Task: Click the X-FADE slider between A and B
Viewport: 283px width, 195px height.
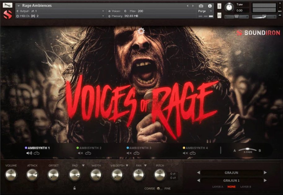Action: 247,149
